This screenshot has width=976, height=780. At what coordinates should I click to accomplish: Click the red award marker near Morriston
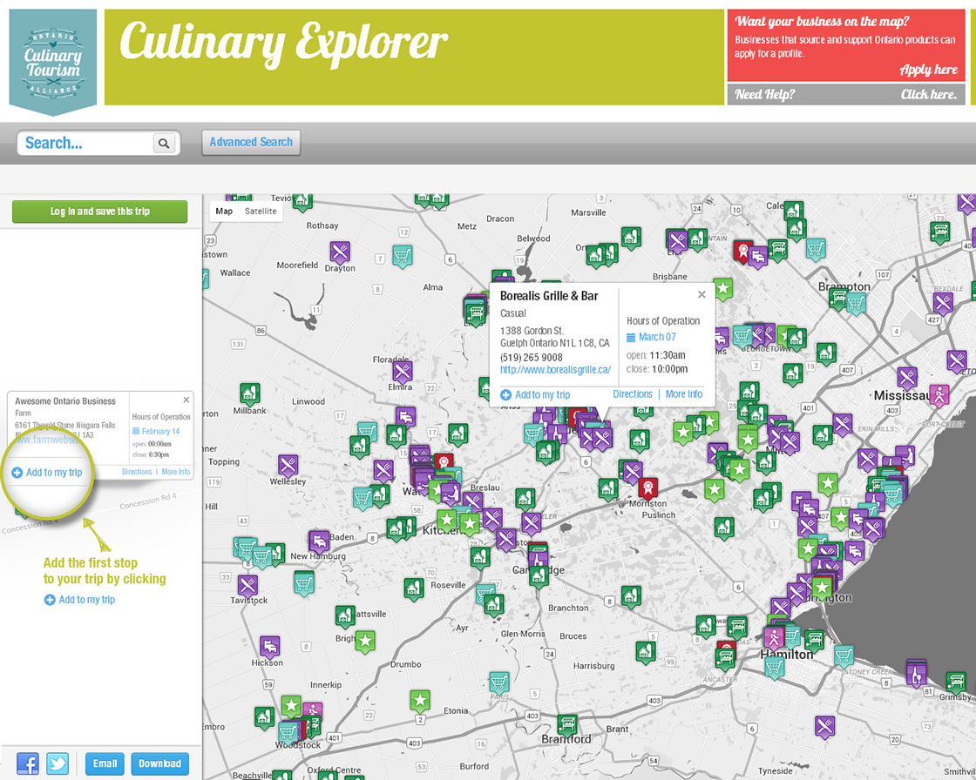coord(648,487)
